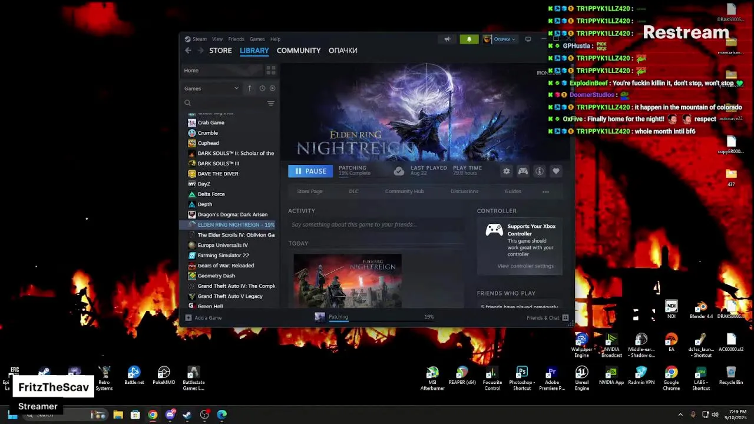Screen dimensions: 754x424
Task: Open the Friends menu
Action: (236, 39)
